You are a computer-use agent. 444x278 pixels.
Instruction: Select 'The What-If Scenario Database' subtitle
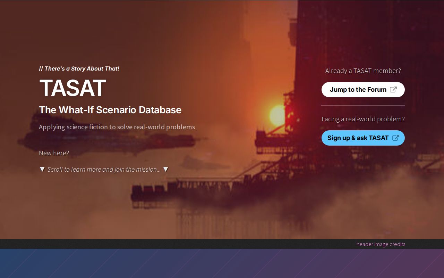(110, 110)
